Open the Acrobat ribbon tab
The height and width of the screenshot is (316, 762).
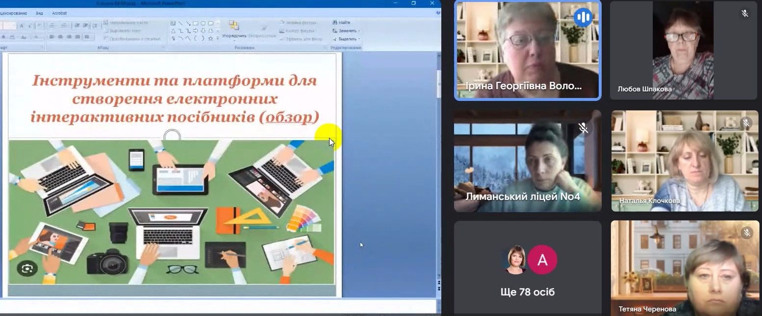[x=59, y=13]
